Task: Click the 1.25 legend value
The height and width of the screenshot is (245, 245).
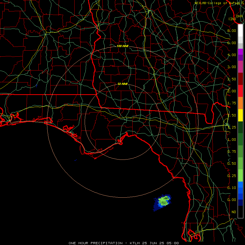Action: (232, 127)
